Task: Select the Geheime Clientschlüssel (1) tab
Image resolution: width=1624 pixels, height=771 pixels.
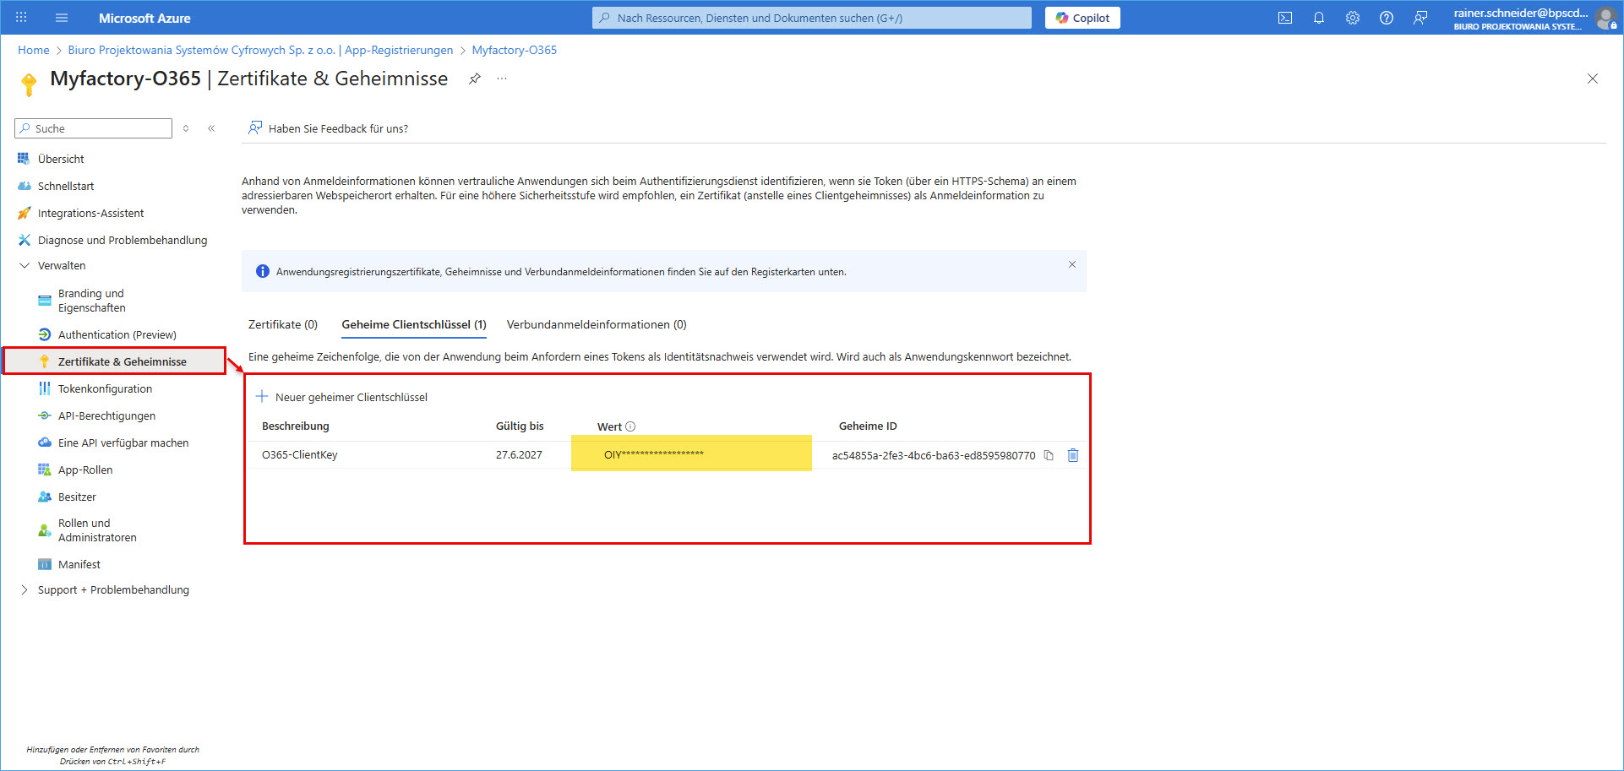Action: tap(414, 324)
